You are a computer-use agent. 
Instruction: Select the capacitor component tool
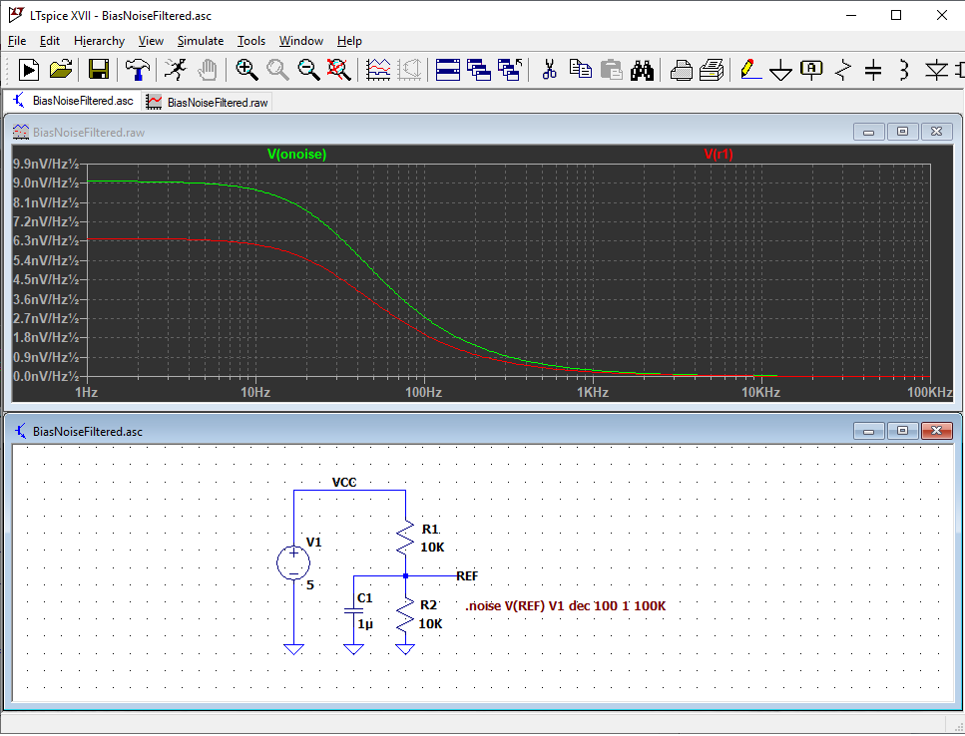coord(873,70)
